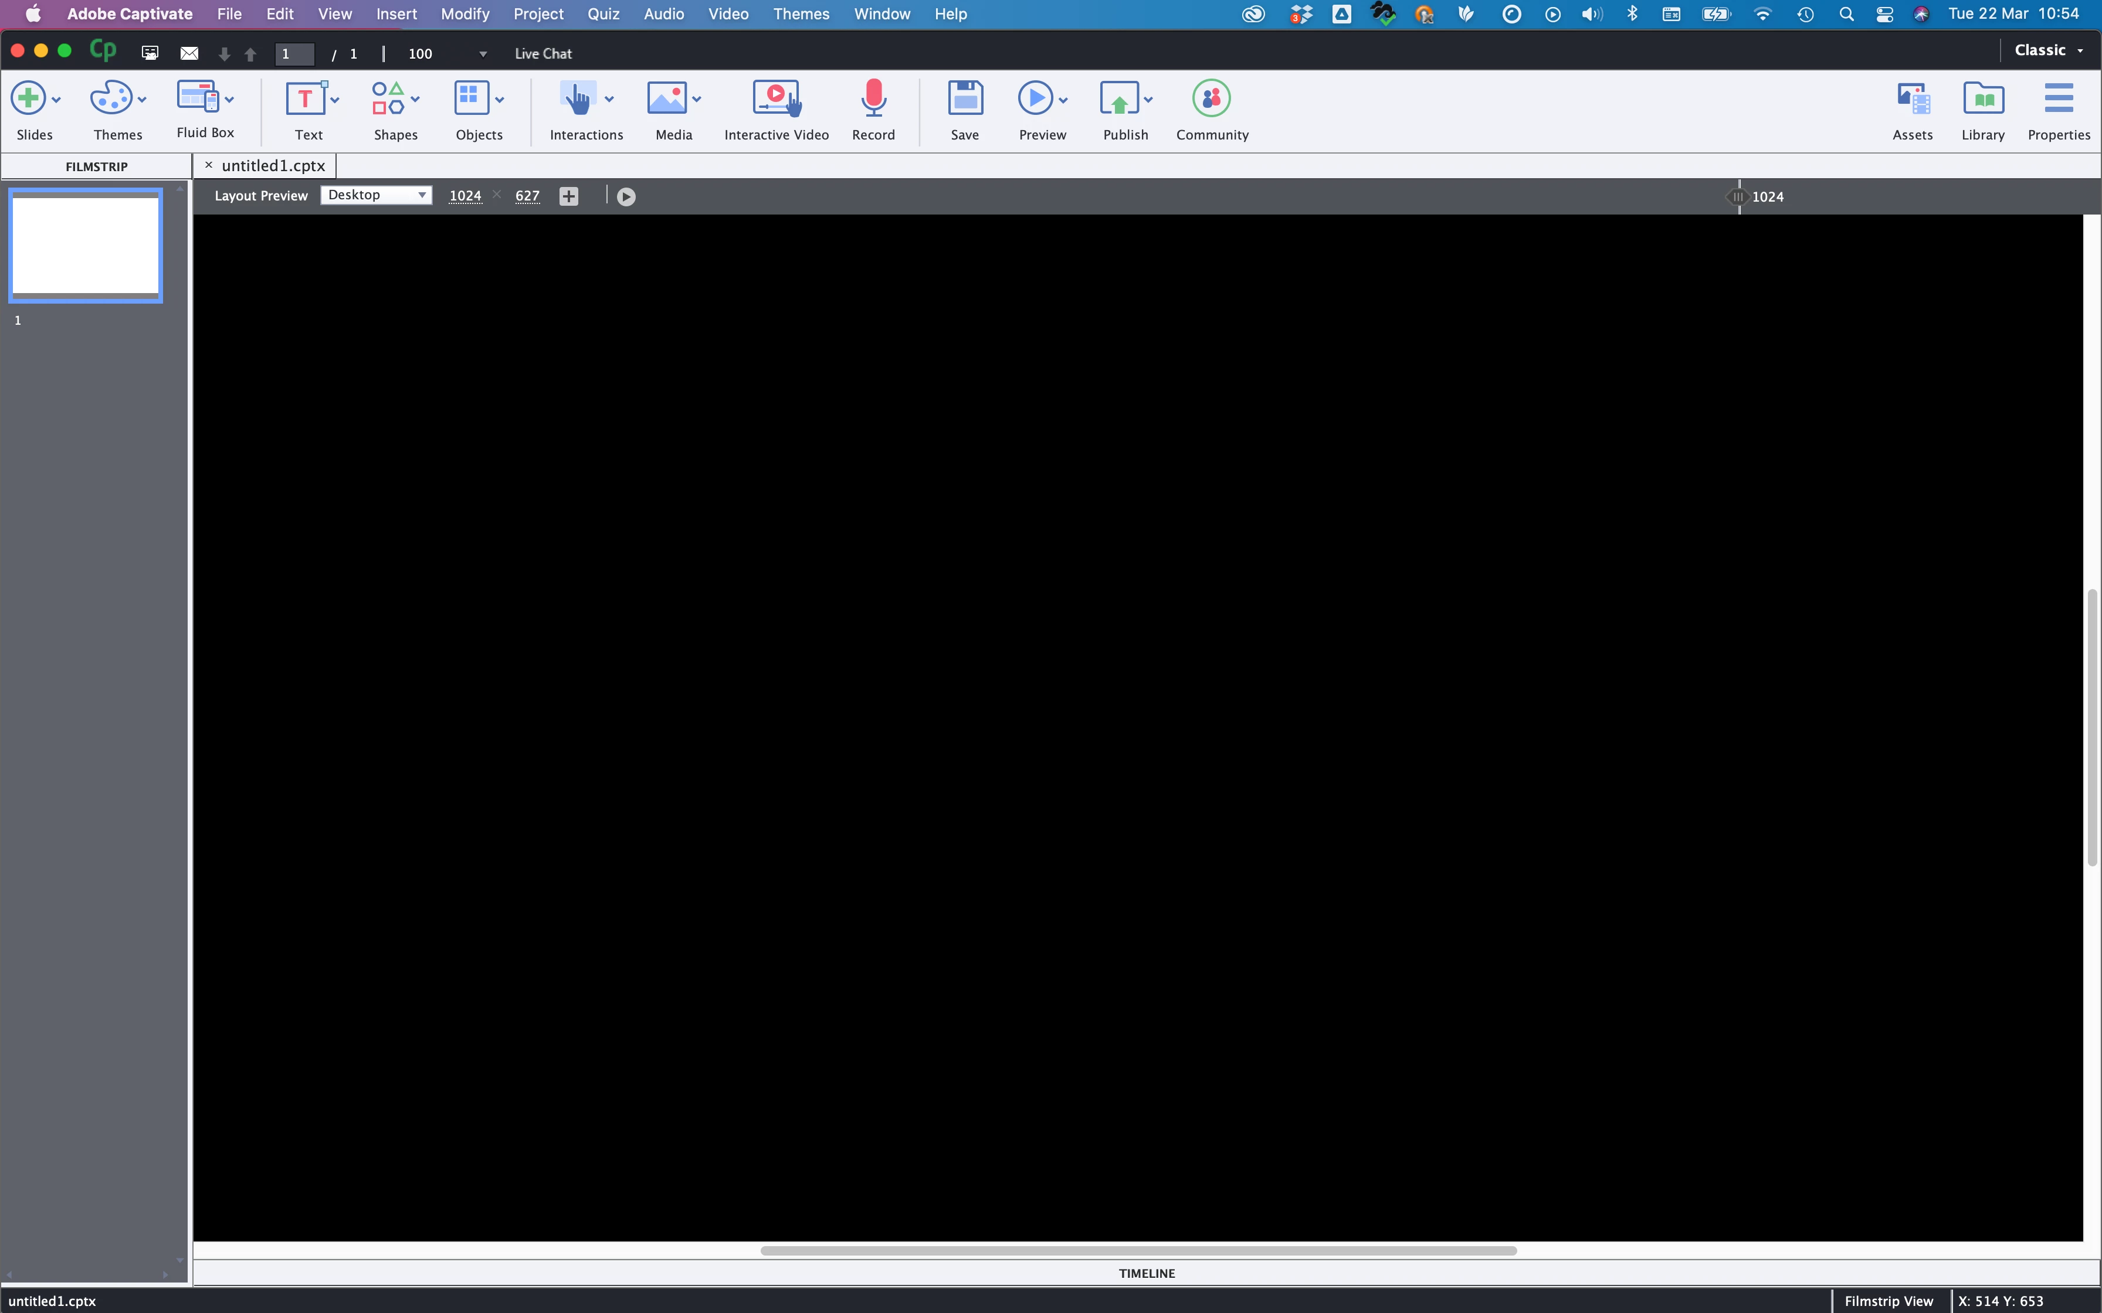The height and width of the screenshot is (1313, 2102).
Task: Click the 1024 width slider handle
Action: click(1737, 197)
